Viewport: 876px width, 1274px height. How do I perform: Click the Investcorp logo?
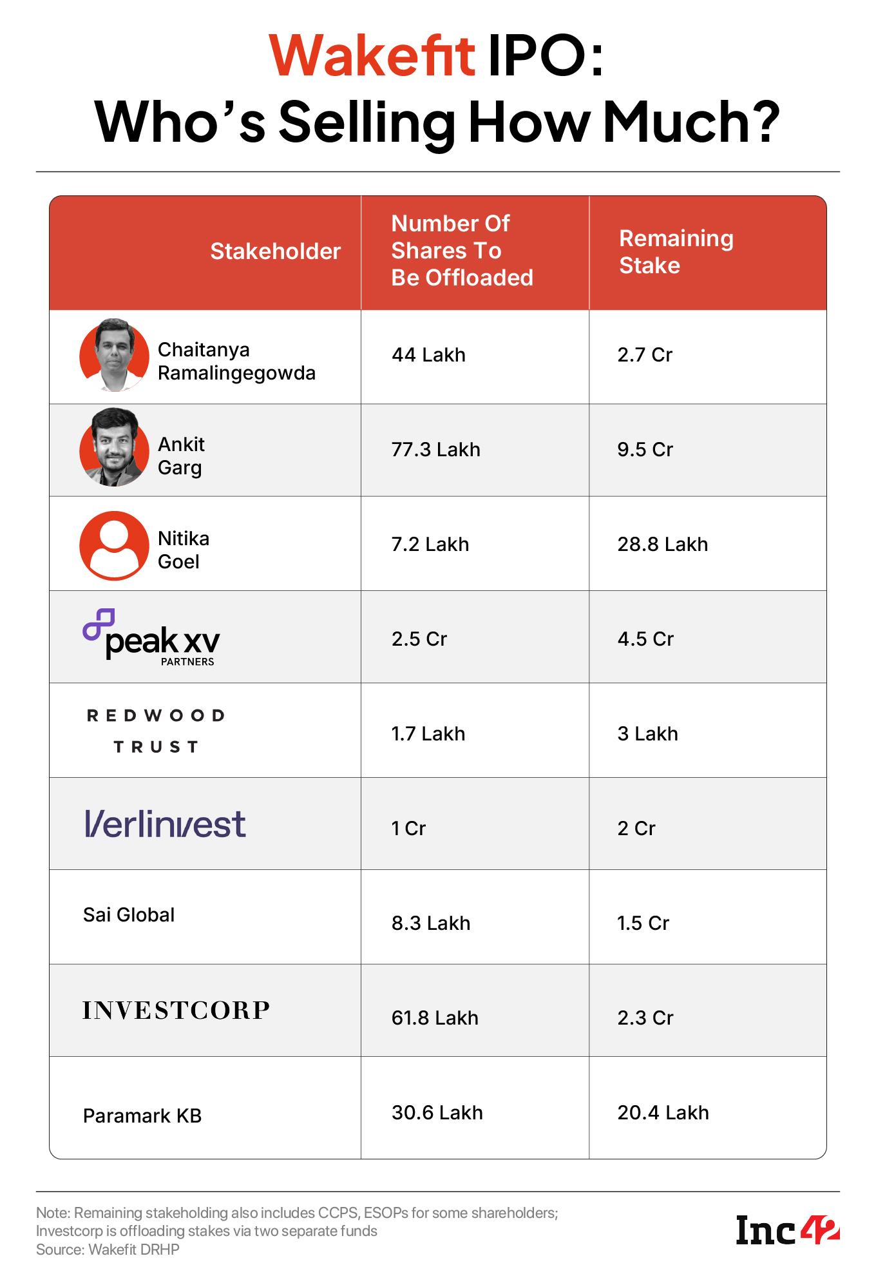pos(176,1010)
